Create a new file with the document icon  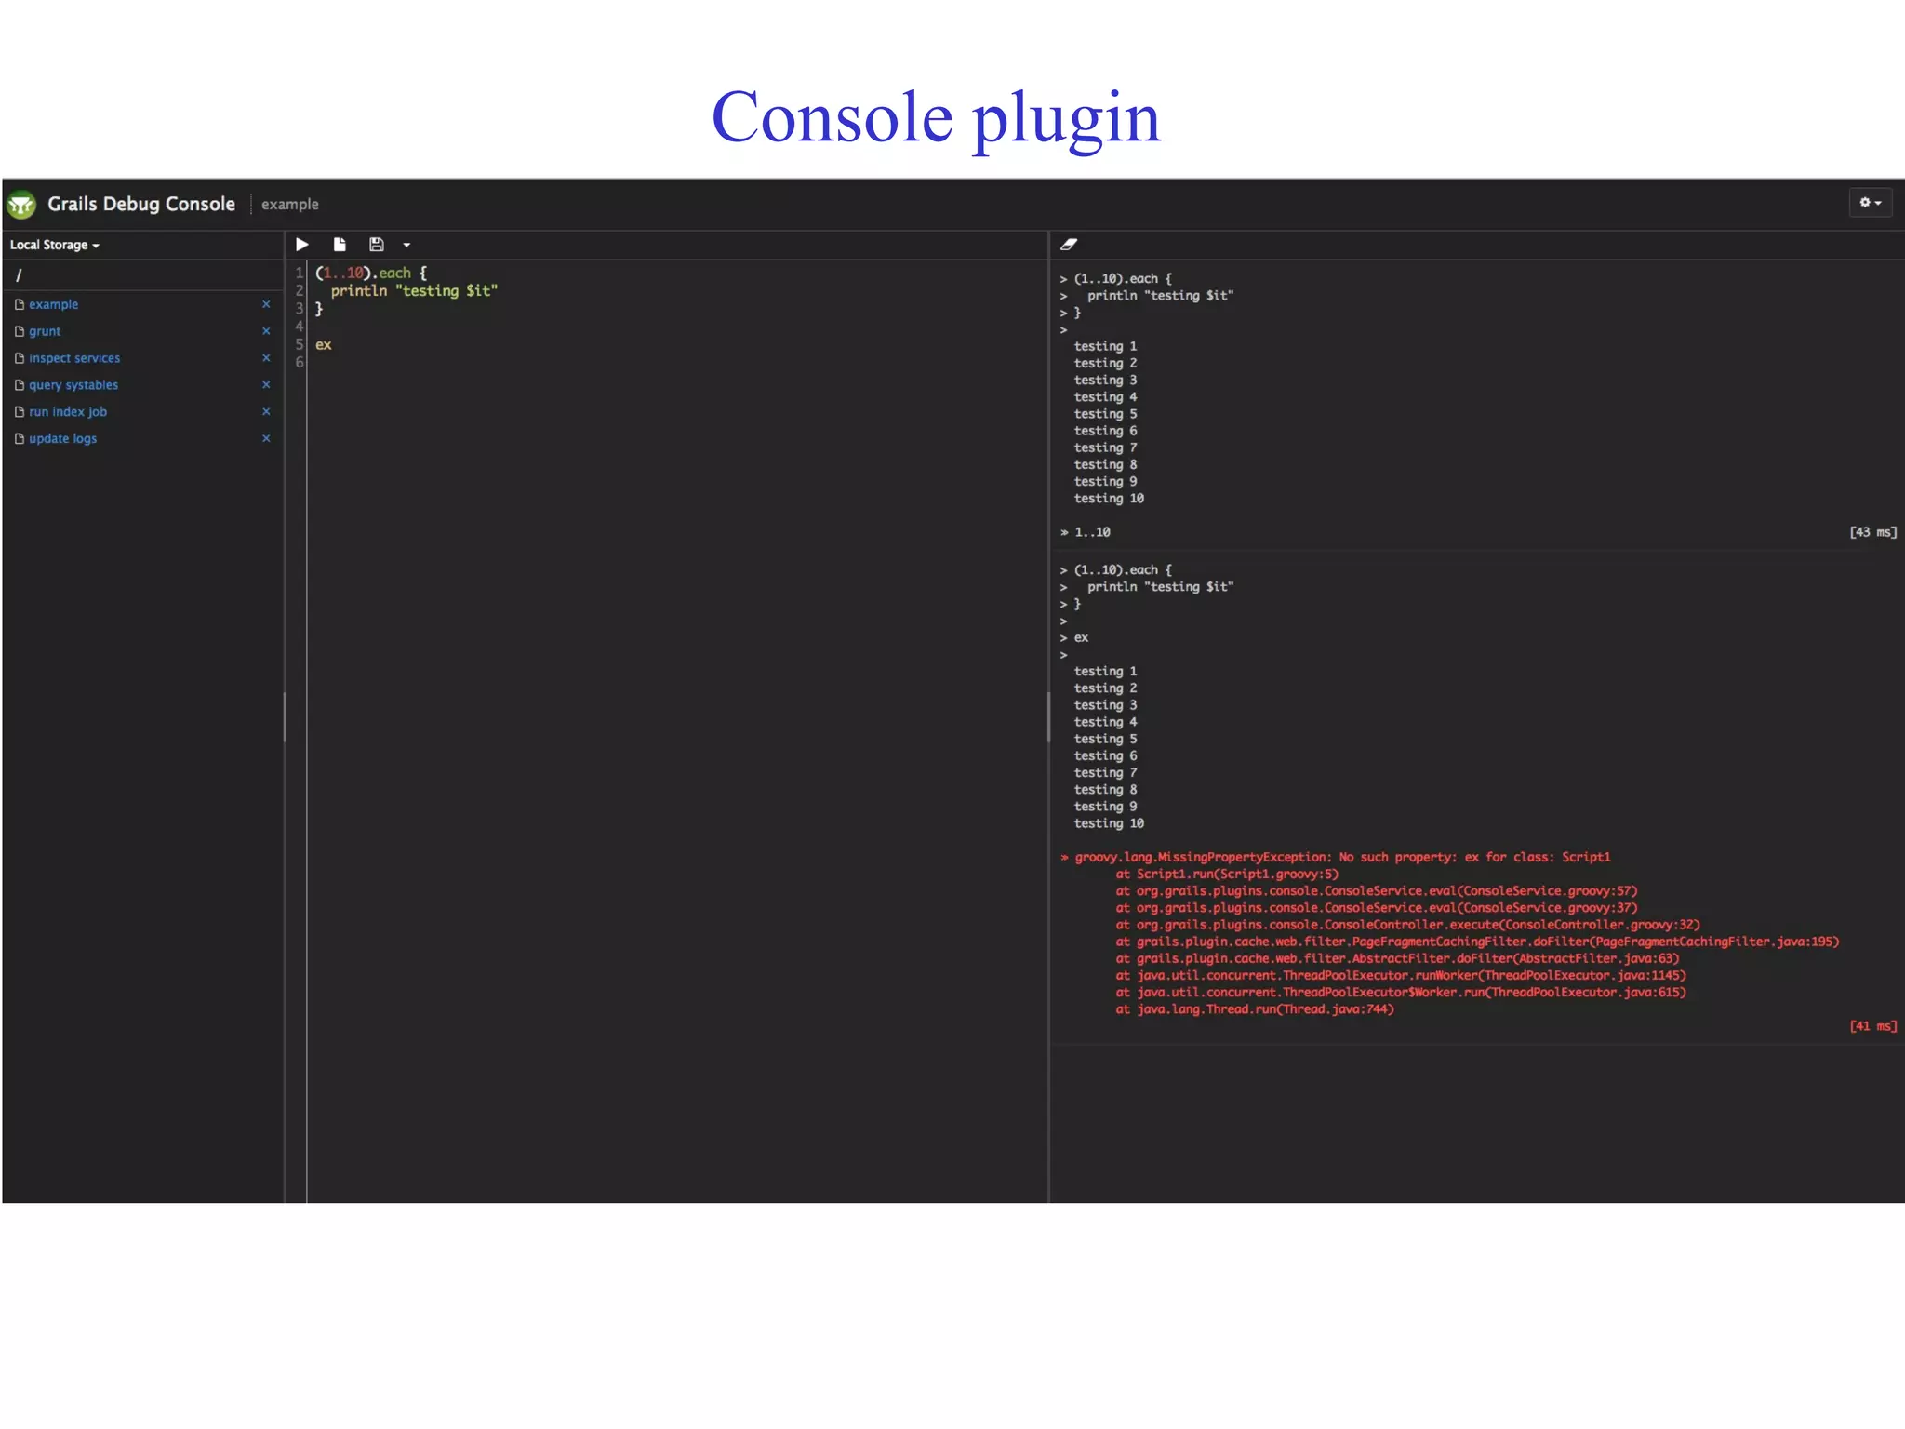[340, 245]
